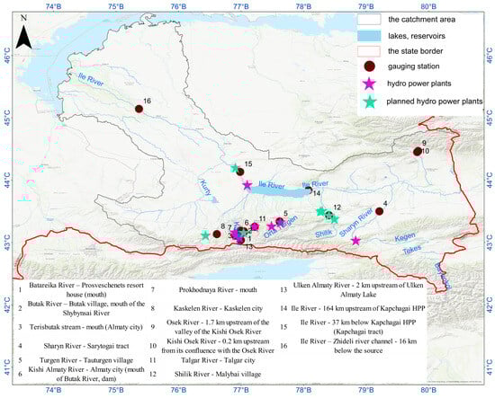Click entry 'Kishi Almaty River - Almaty city'
Image resolution: width=495 pixels, height=398 pixels.
coord(86,374)
